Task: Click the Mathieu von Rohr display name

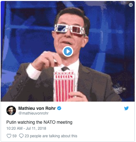Action: point(37,108)
